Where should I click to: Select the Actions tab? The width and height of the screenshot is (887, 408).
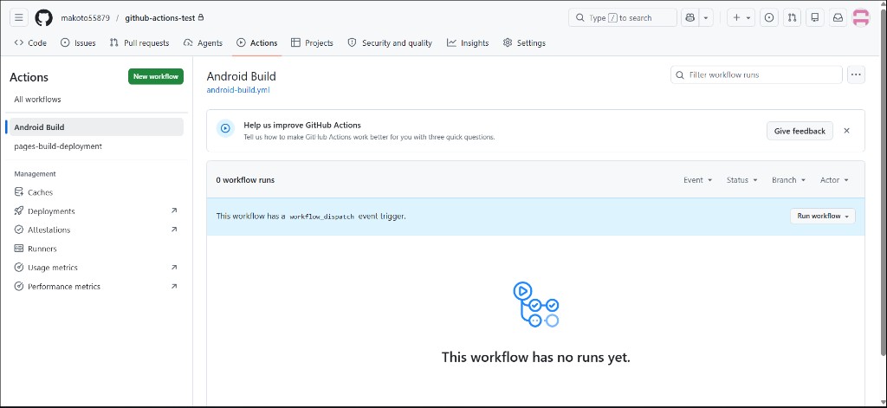tap(256, 43)
